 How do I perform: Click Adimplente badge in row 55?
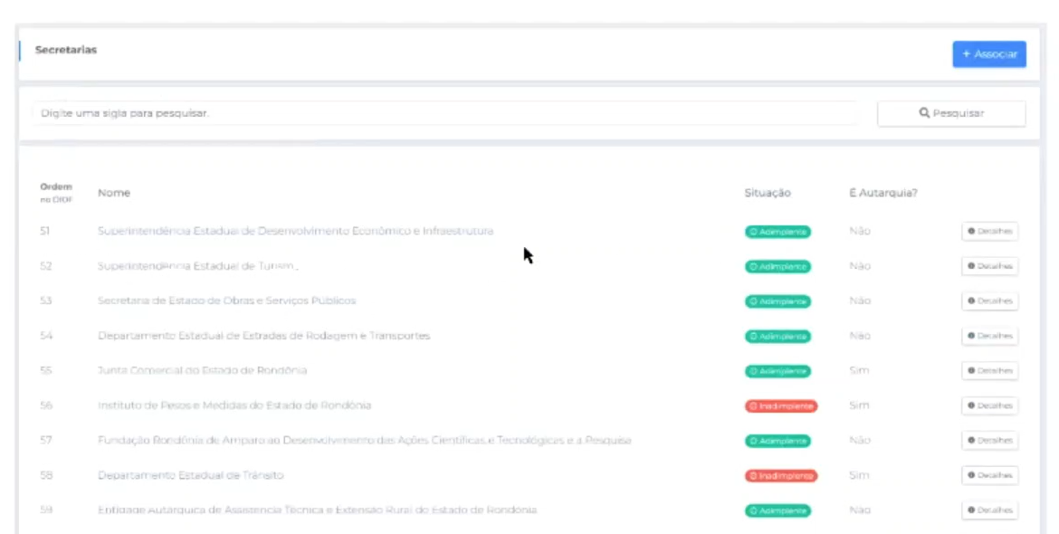778,371
